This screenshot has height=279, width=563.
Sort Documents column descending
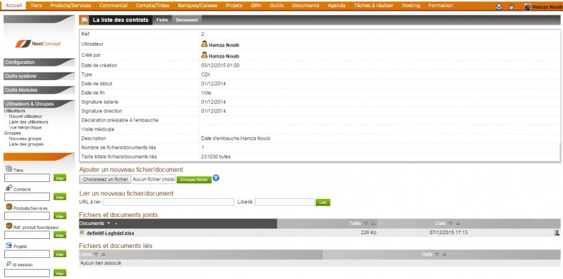(109, 223)
